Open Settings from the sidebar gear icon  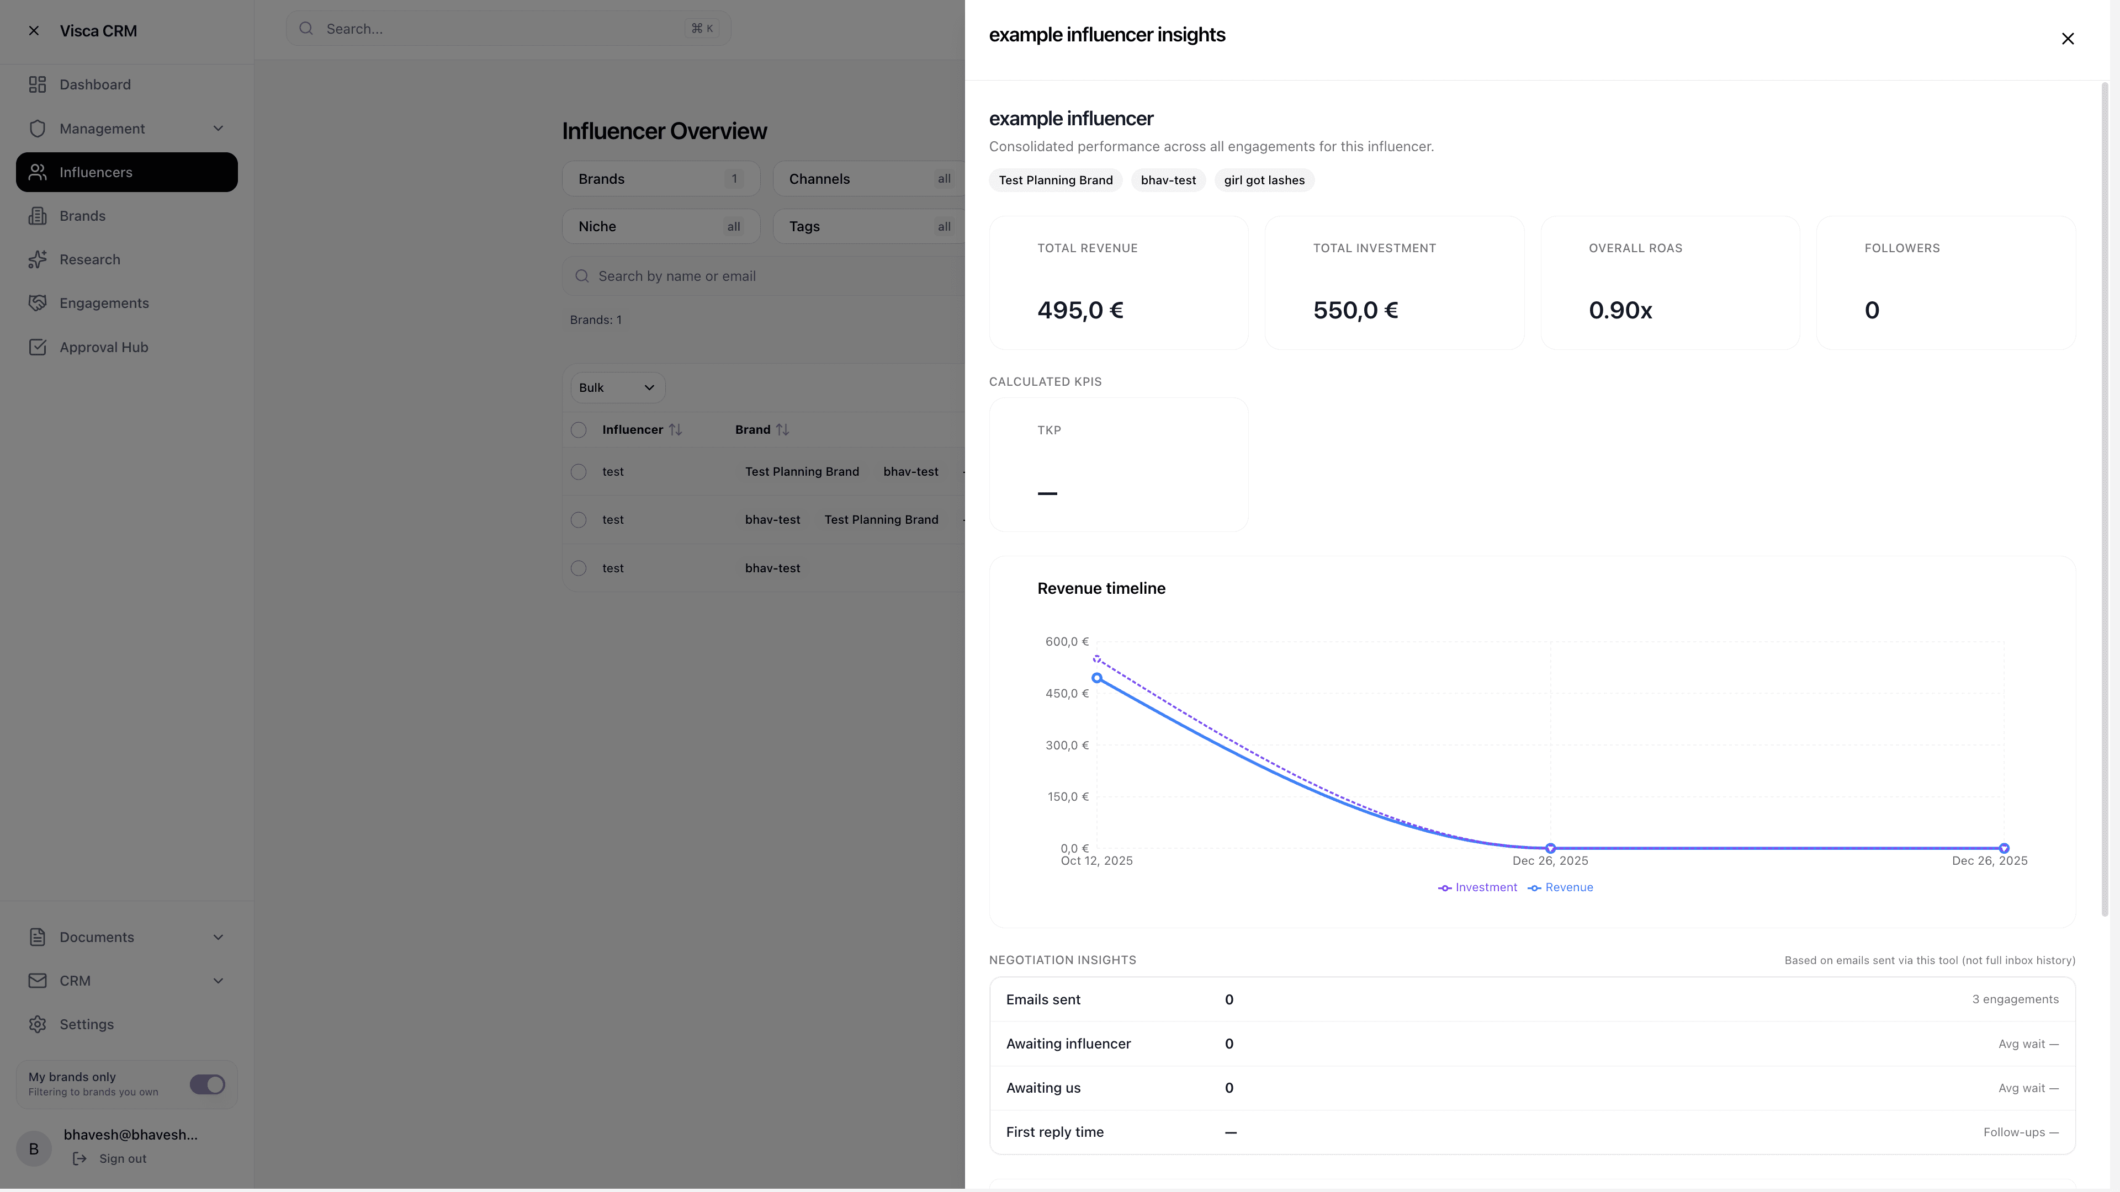(x=39, y=1024)
